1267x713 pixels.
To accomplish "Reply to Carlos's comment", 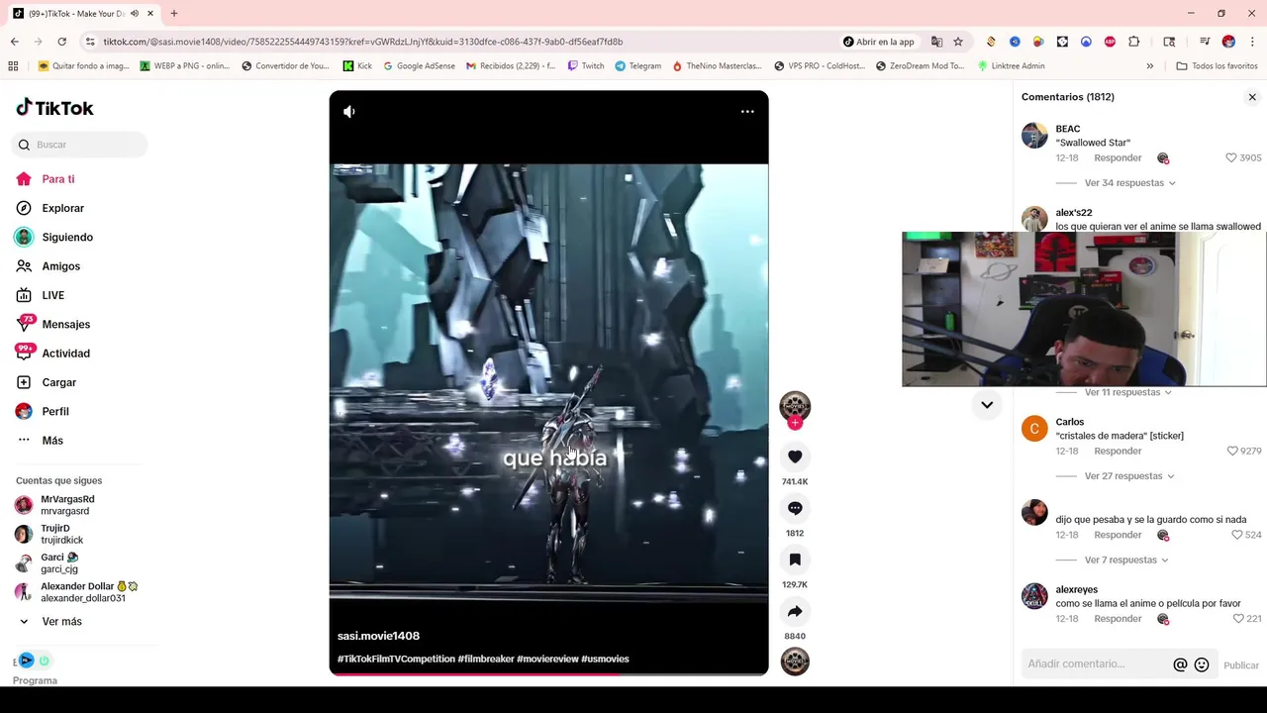I will click(x=1118, y=452).
